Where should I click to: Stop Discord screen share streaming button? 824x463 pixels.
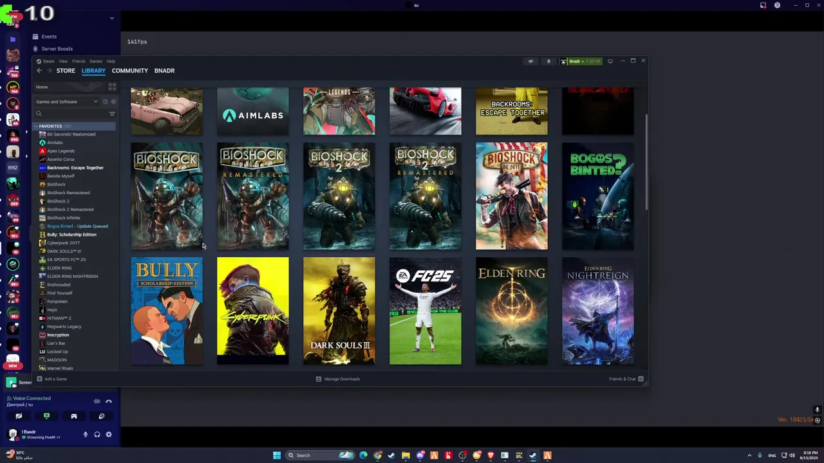point(46,416)
